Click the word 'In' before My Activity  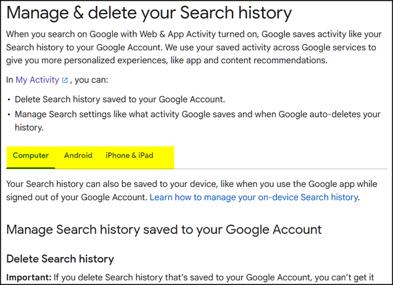coord(10,80)
